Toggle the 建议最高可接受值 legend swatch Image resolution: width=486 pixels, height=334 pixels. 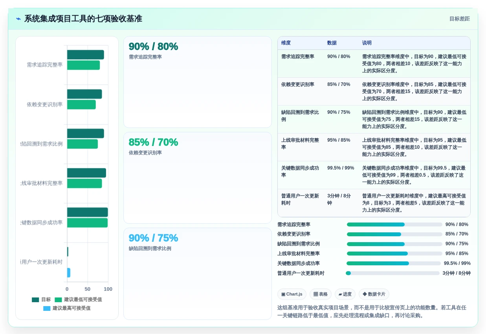pyautogui.click(x=47, y=308)
